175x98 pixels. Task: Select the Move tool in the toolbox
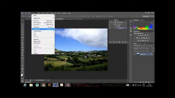(22, 22)
